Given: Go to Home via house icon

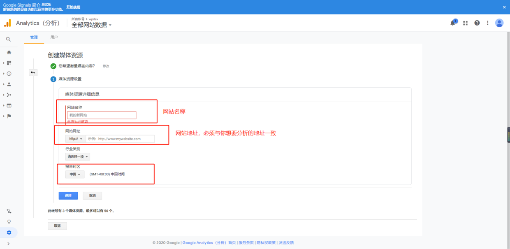Looking at the screenshot, I should [9, 52].
